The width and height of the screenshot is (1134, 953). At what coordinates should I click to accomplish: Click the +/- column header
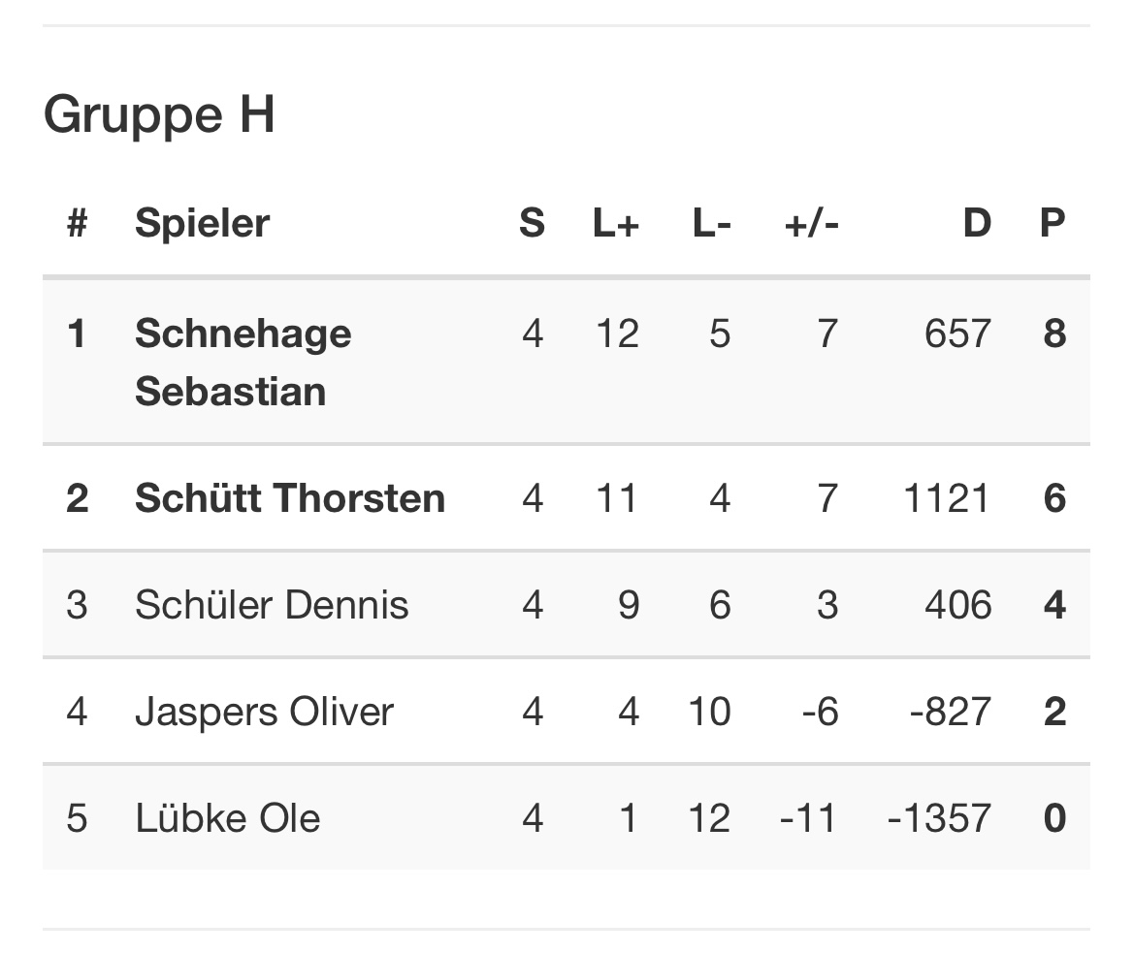[x=811, y=223]
